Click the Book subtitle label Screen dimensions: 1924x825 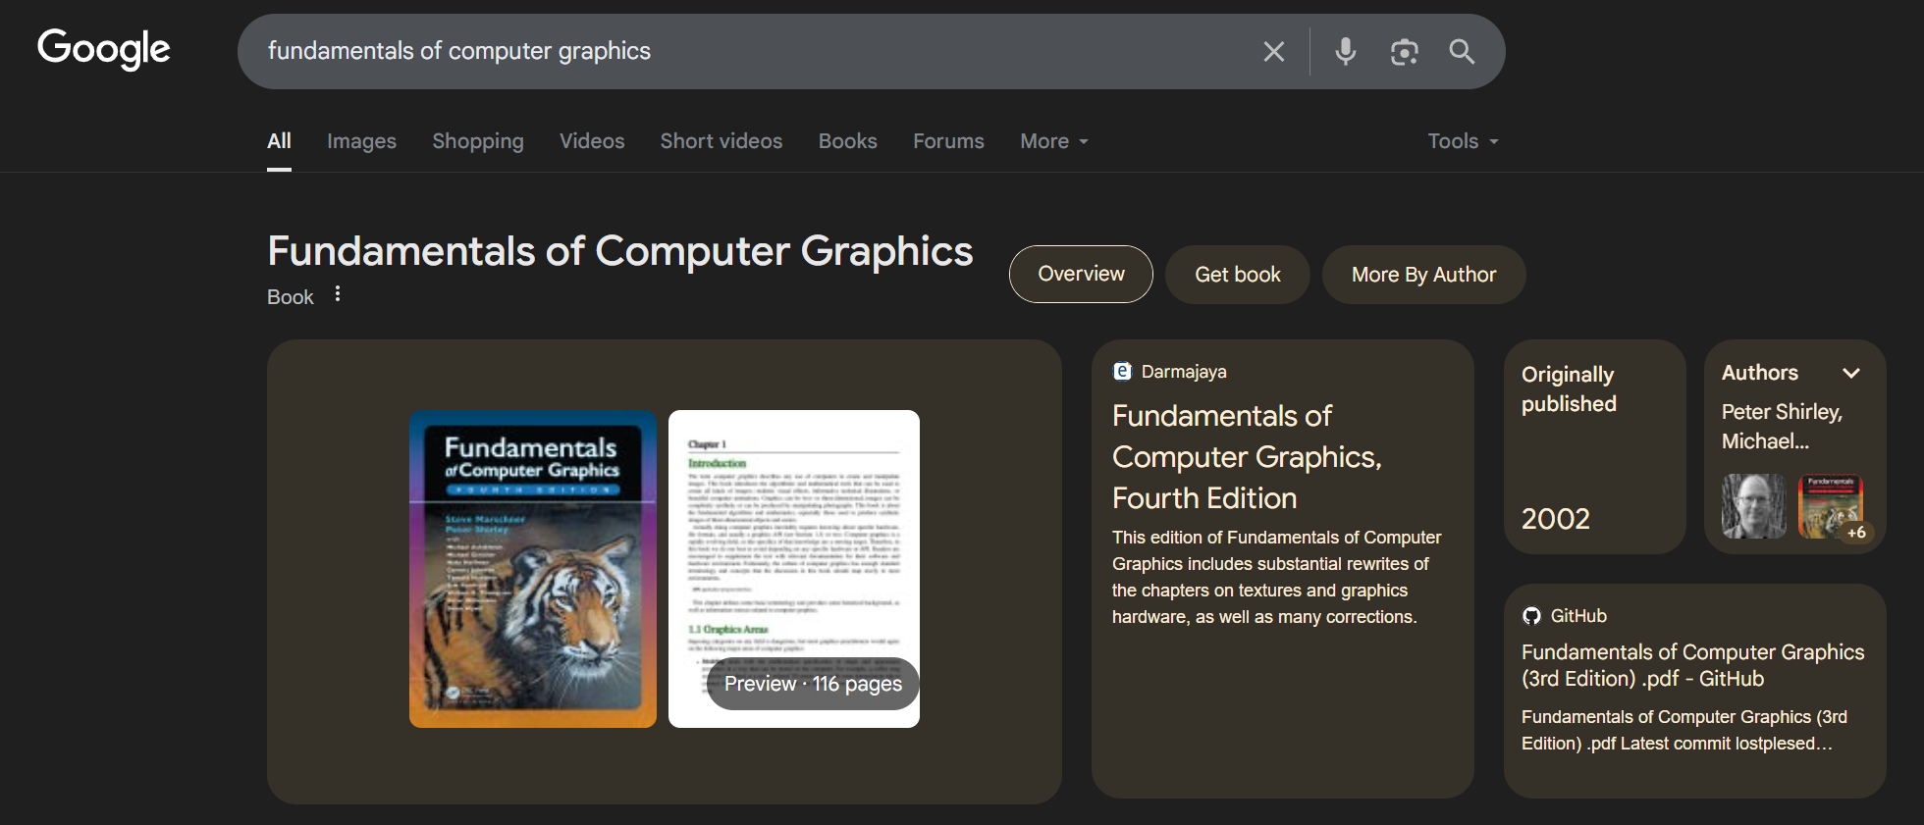pyautogui.click(x=291, y=297)
